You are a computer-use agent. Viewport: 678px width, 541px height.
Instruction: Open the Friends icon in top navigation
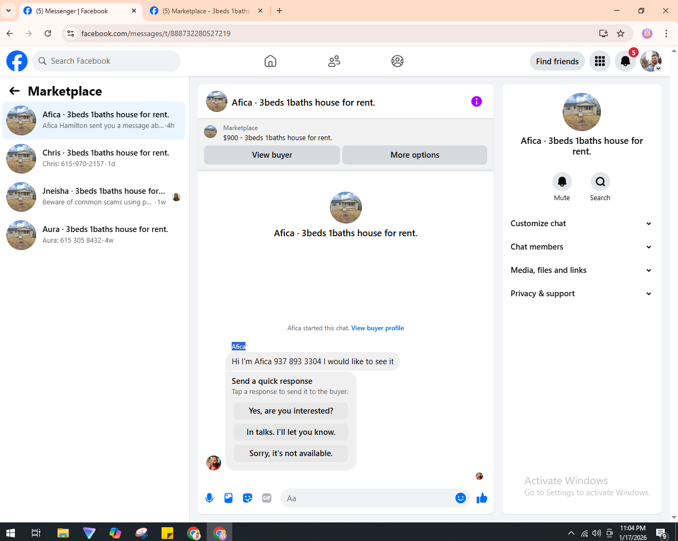click(334, 61)
